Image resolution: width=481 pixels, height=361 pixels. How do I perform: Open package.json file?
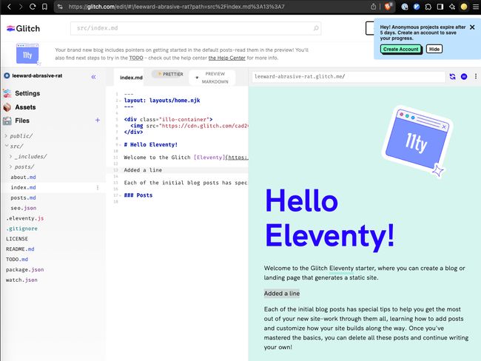25,269
